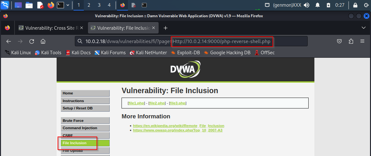Screen dimensions: 371x156
Task: Open CSRF vulnerability page
Action: click(85, 136)
